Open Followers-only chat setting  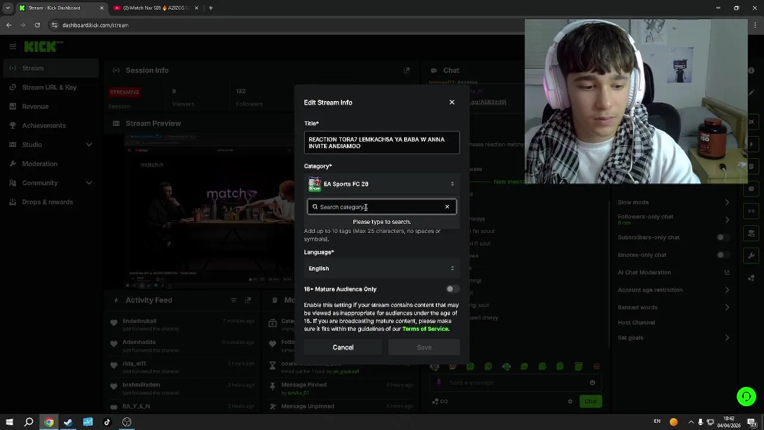673,219
